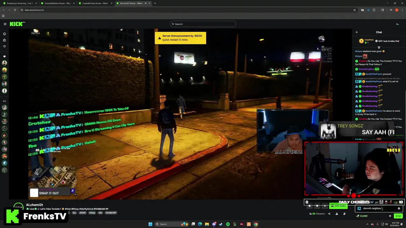Click the chat message input box

click(379, 208)
